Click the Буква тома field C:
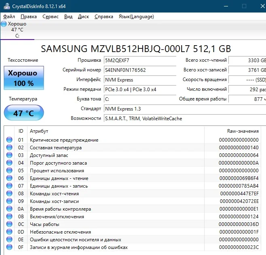Screen dimensions: 266x255 (140, 99)
